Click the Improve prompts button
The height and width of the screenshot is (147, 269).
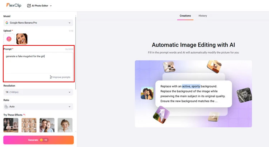pyautogui.click(x=60, y=77)
